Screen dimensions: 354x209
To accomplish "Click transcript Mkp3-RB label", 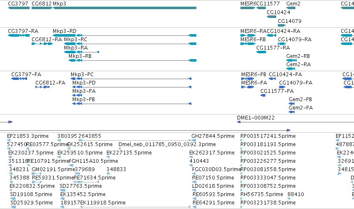I will click(x=80, y=56).
